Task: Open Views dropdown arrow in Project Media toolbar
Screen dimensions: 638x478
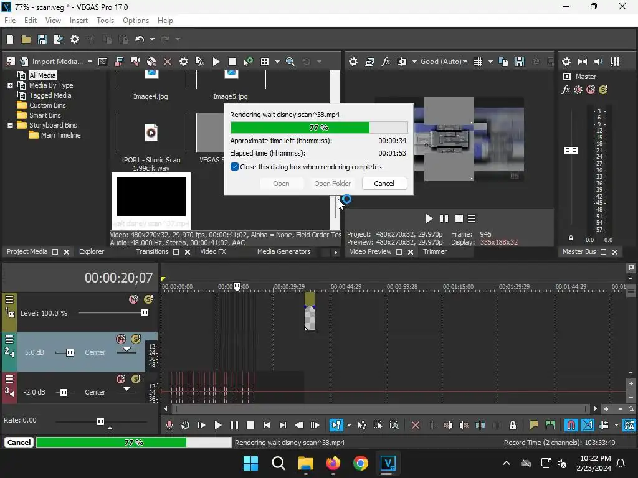Action: (x=277, y=62)
